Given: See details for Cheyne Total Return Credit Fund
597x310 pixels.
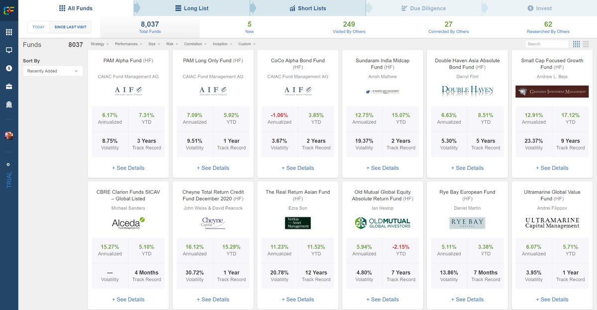Looking at the screenshot, I should click(x=213, y=300).
